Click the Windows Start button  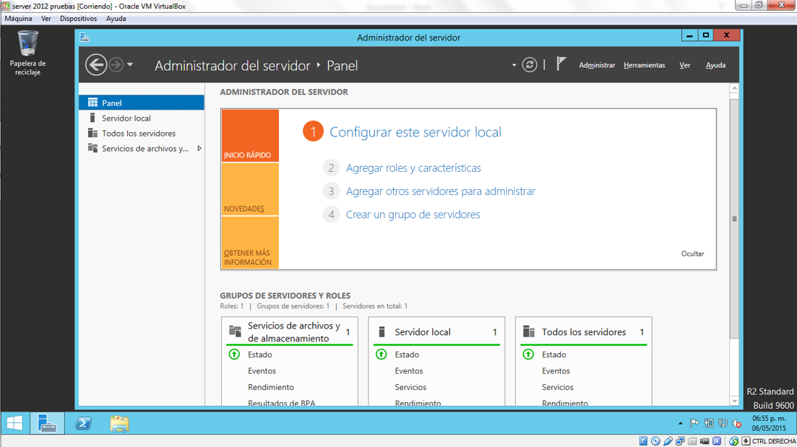coord(14,423)
